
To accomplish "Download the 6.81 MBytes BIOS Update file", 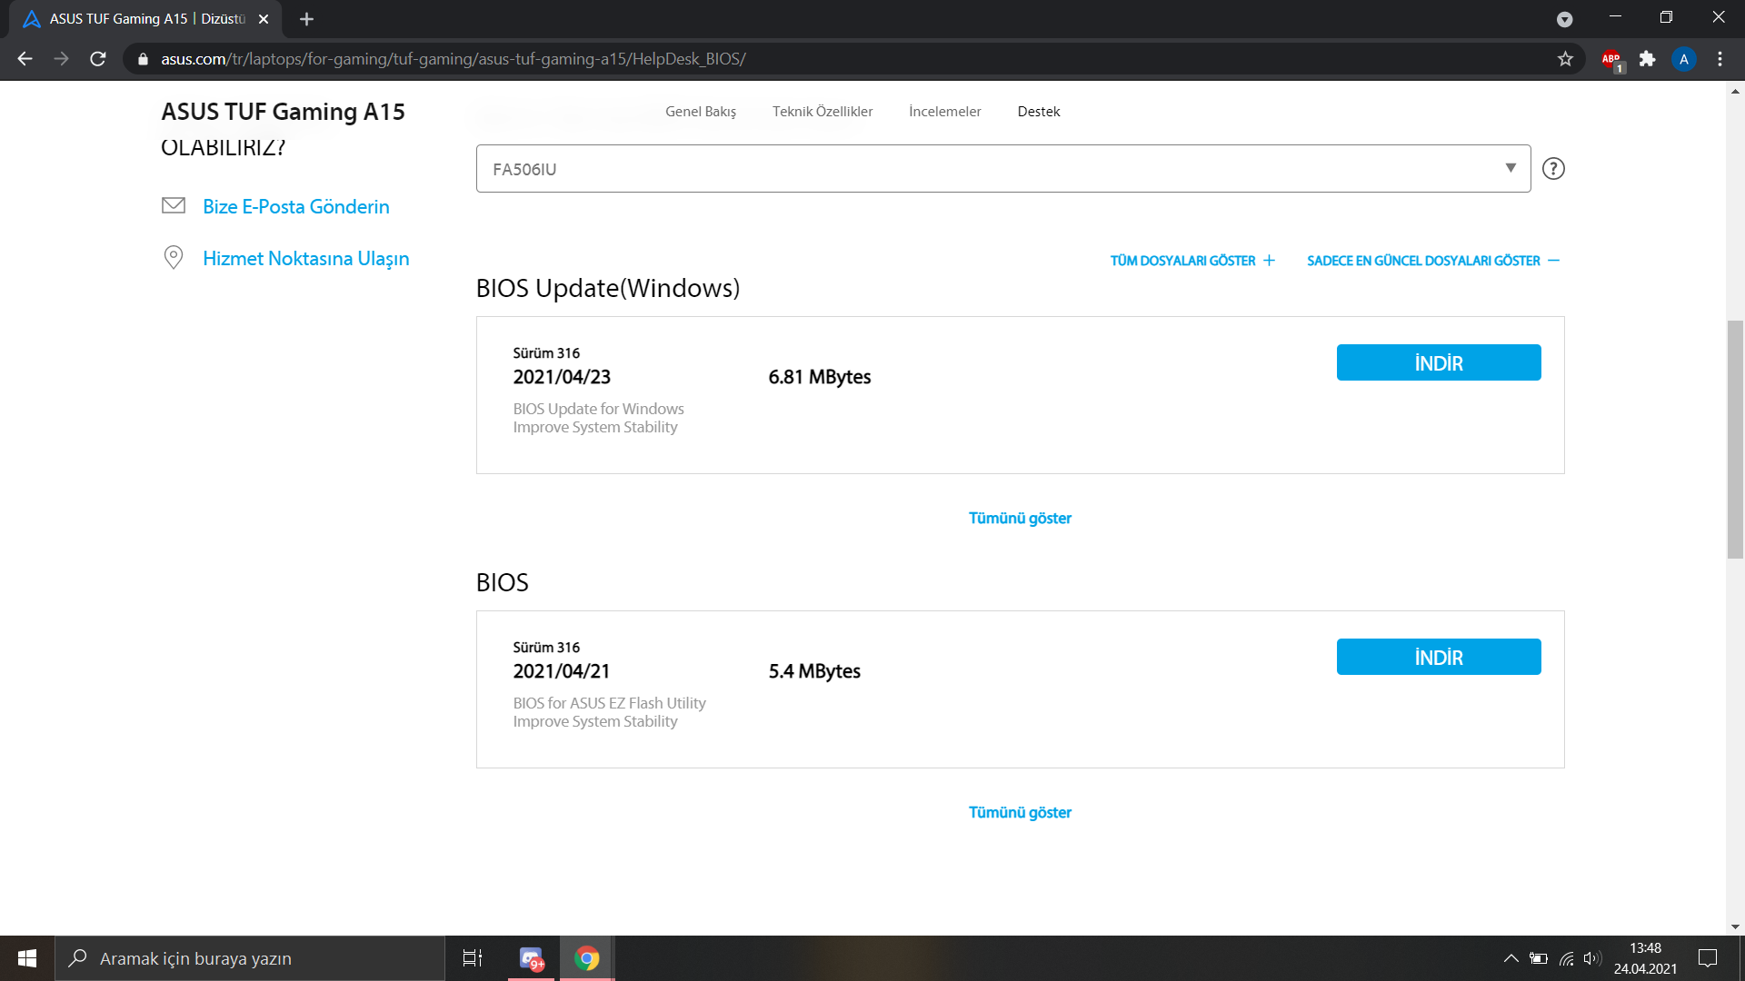I will 1438,362.
